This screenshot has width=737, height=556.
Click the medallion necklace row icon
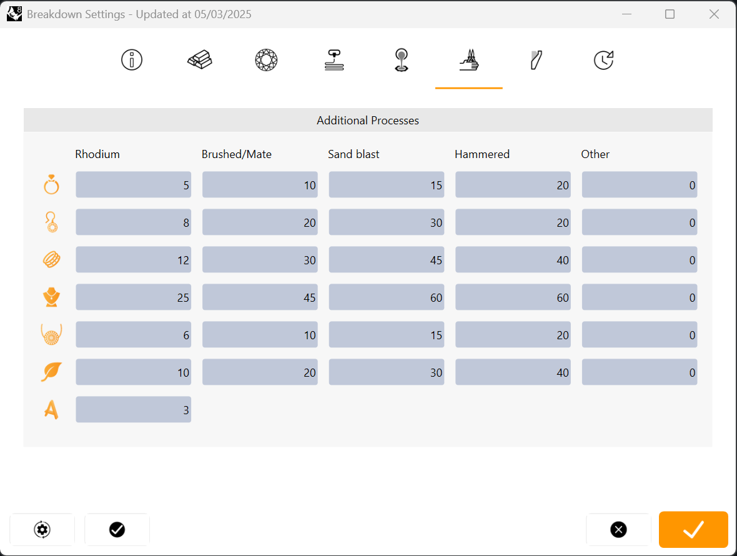click(x=51, y=335)
